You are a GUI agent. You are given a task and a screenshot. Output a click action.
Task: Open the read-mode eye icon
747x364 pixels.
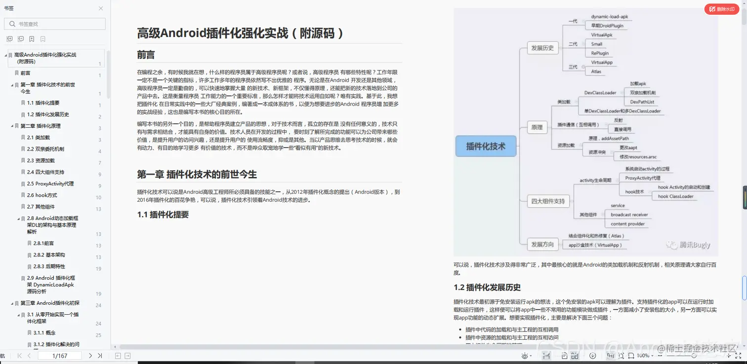[525, 355]
